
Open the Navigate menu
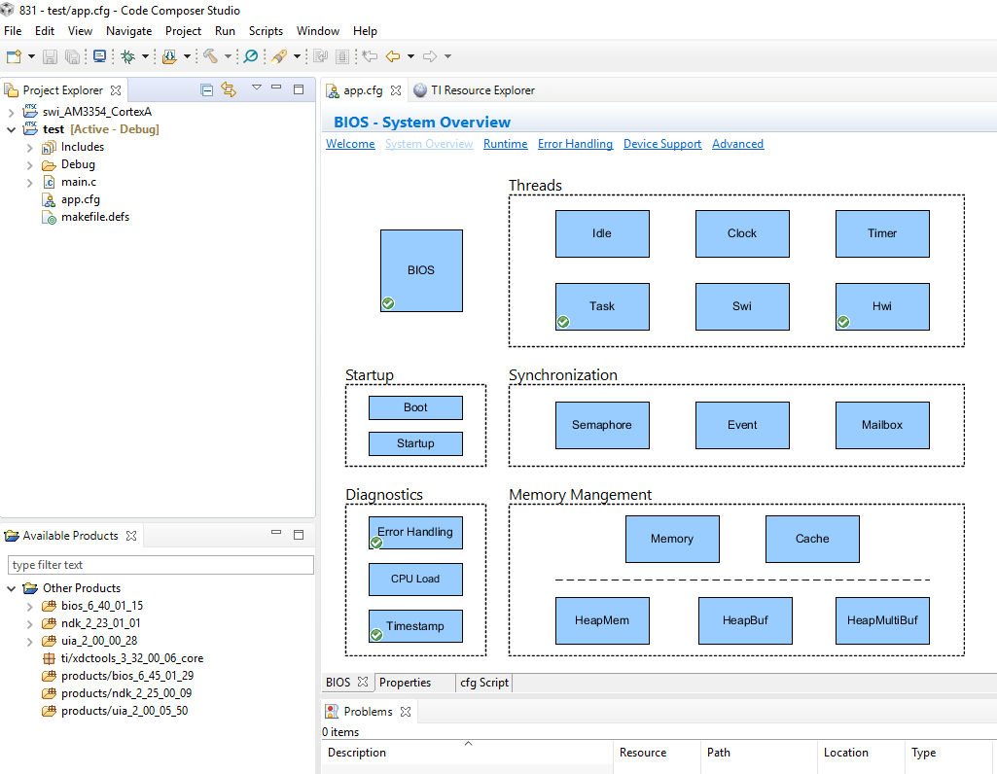(x=129, y=31)
